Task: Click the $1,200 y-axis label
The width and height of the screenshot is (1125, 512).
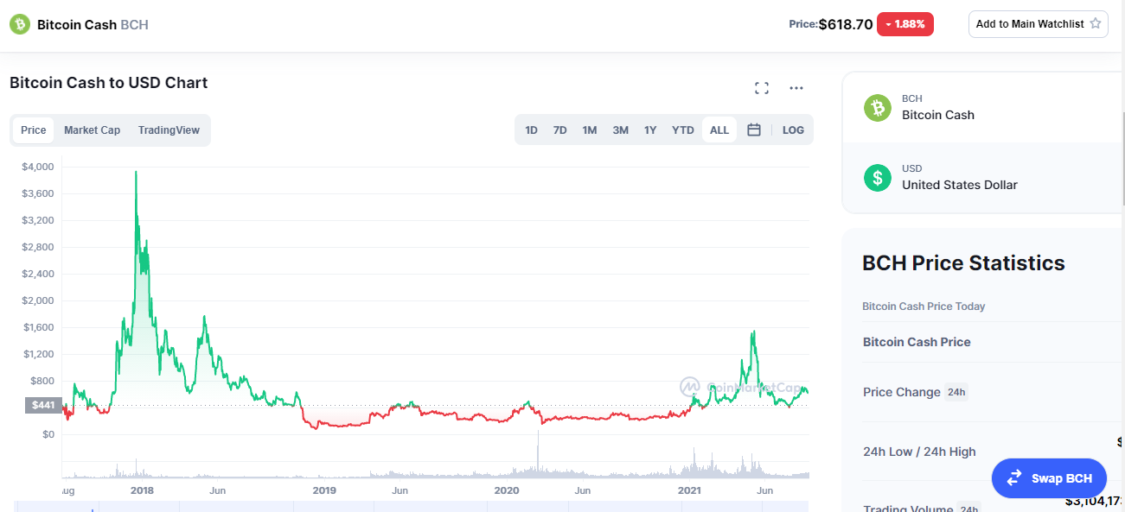Action: click(38, 354)
